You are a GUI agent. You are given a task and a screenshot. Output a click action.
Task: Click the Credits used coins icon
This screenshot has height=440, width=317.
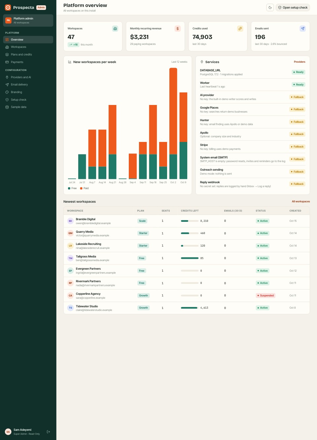click(240, 29)
